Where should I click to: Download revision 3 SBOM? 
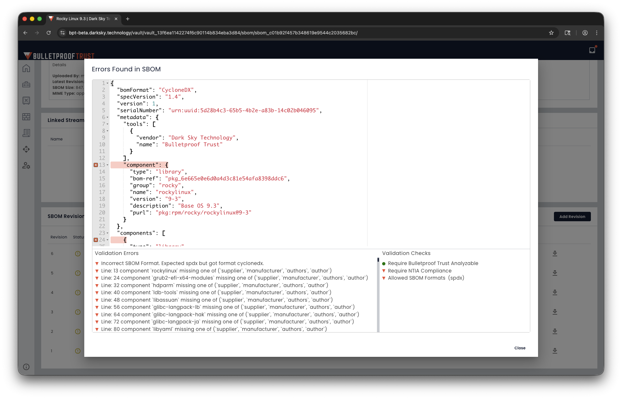(555, 312)
